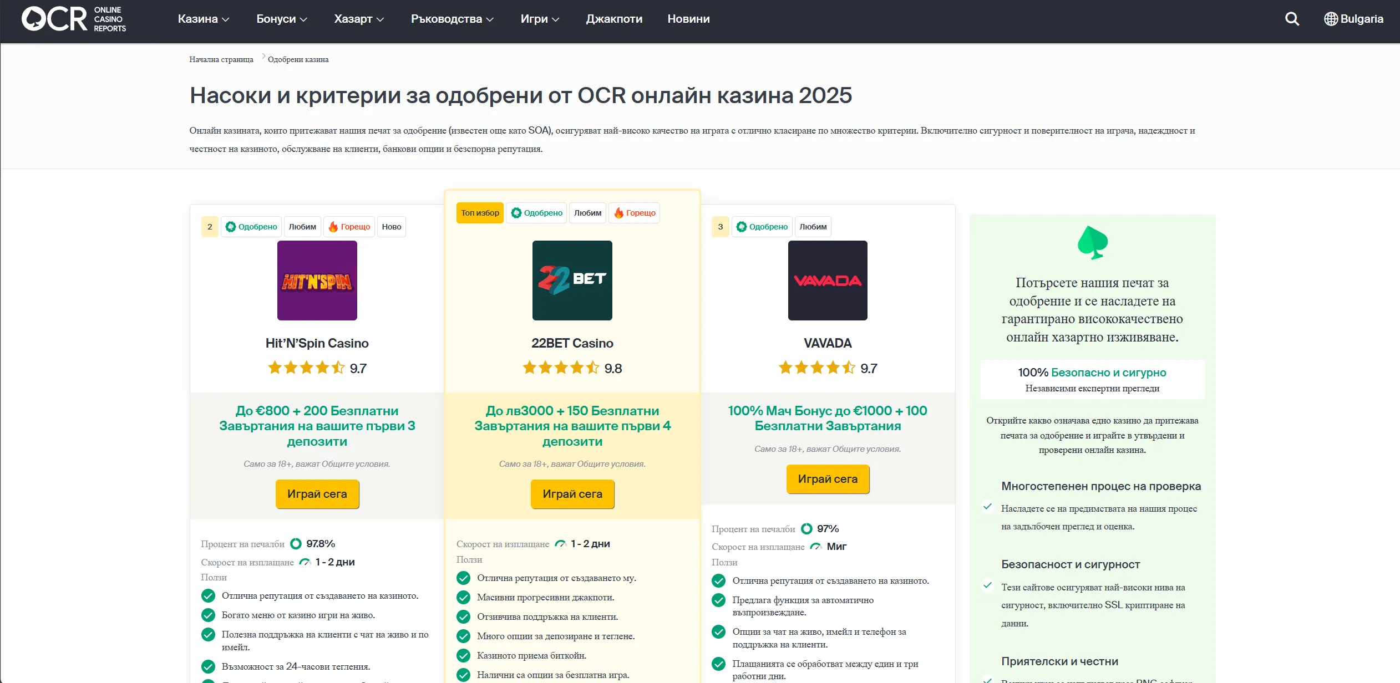The height and width of the screenshot is (683, 1400).
Task: Open the Джакпоти menu item
Action: click(x=614, y=19)
